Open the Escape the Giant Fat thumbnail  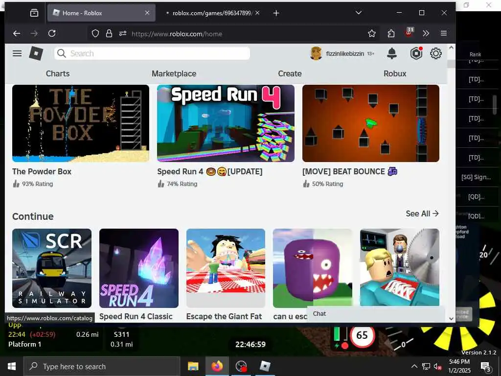click(x=226, y=268)
